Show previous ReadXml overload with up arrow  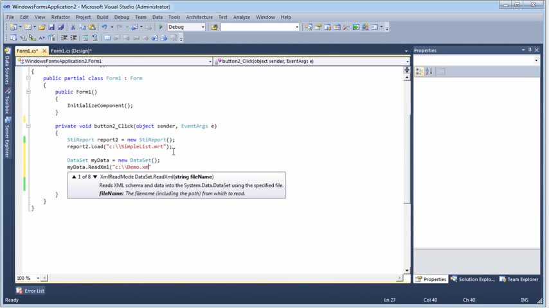pos(74,177)
